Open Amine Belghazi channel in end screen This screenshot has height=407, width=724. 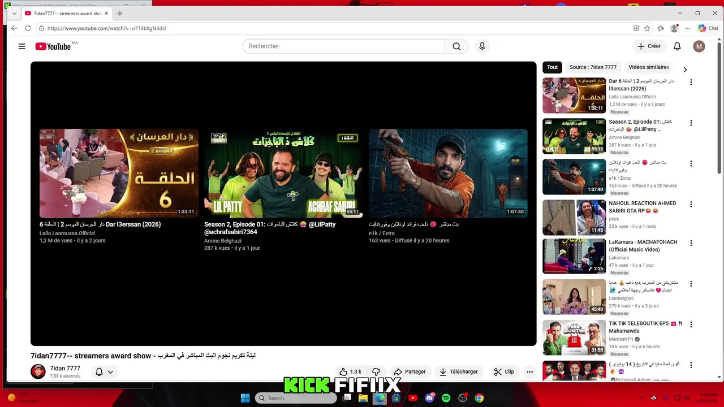[223, 241]
